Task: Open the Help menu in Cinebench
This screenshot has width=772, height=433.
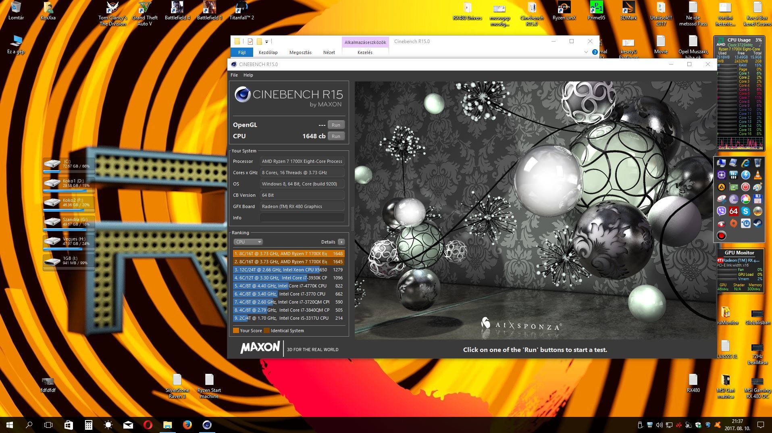Action: 248,75
